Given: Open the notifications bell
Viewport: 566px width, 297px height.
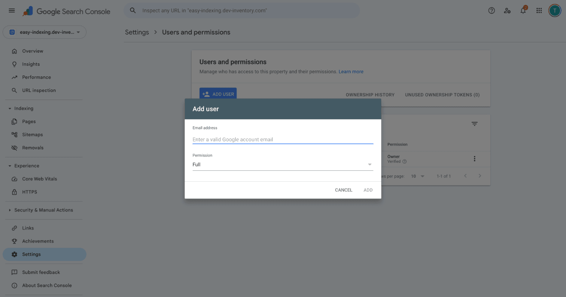Looking at the screenshot, I should (x=523, y=11).
